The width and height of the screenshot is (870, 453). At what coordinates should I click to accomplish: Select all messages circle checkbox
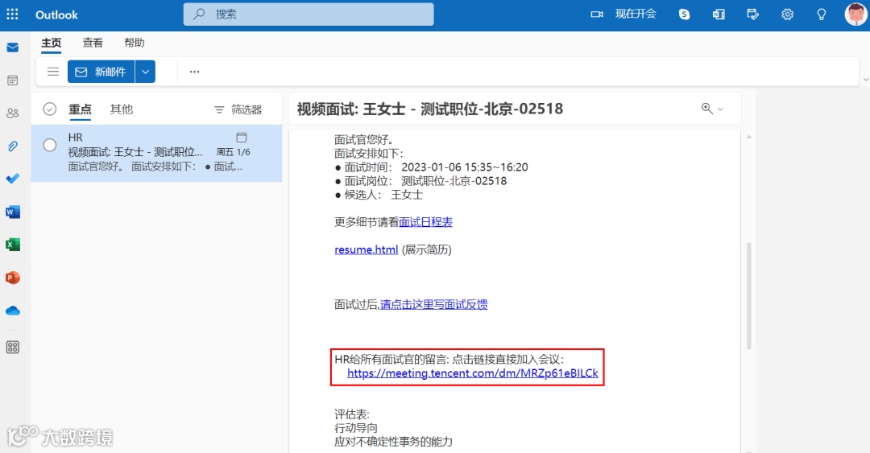pyautogui.click(x=50, y=109)
